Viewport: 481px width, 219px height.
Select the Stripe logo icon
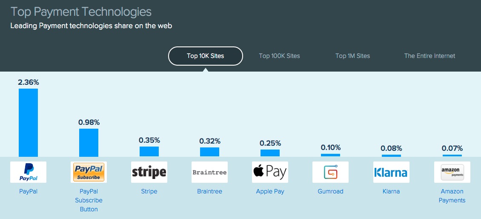click(149, 172)
